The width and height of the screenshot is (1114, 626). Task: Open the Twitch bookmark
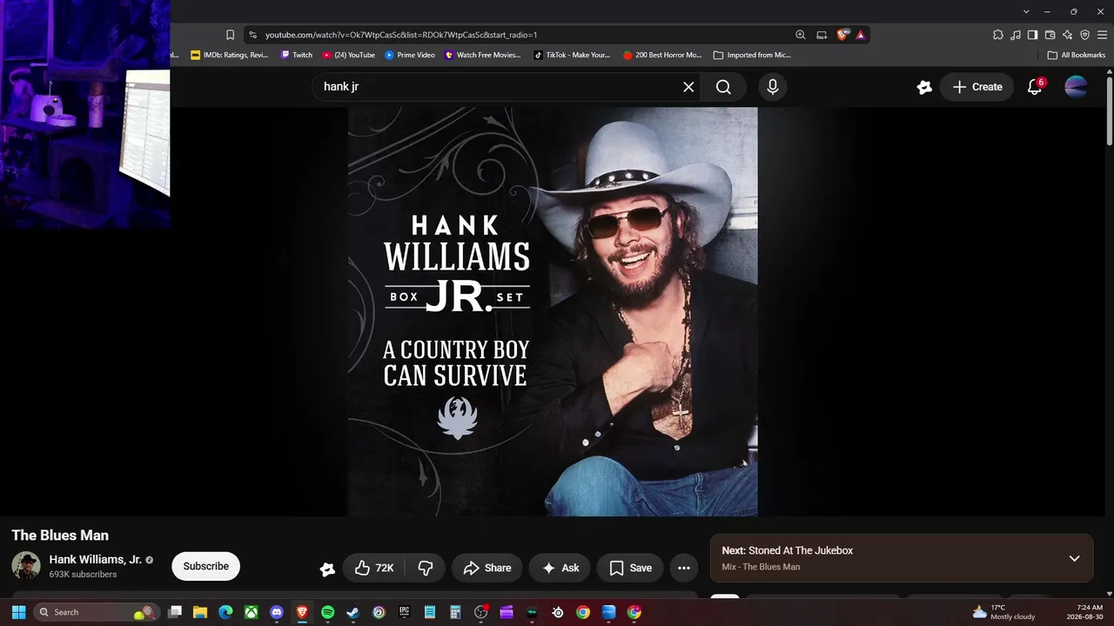(x=297, y=55)
